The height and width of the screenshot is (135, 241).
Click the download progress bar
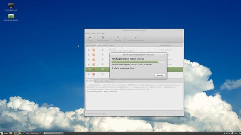[x=138, y=61]
